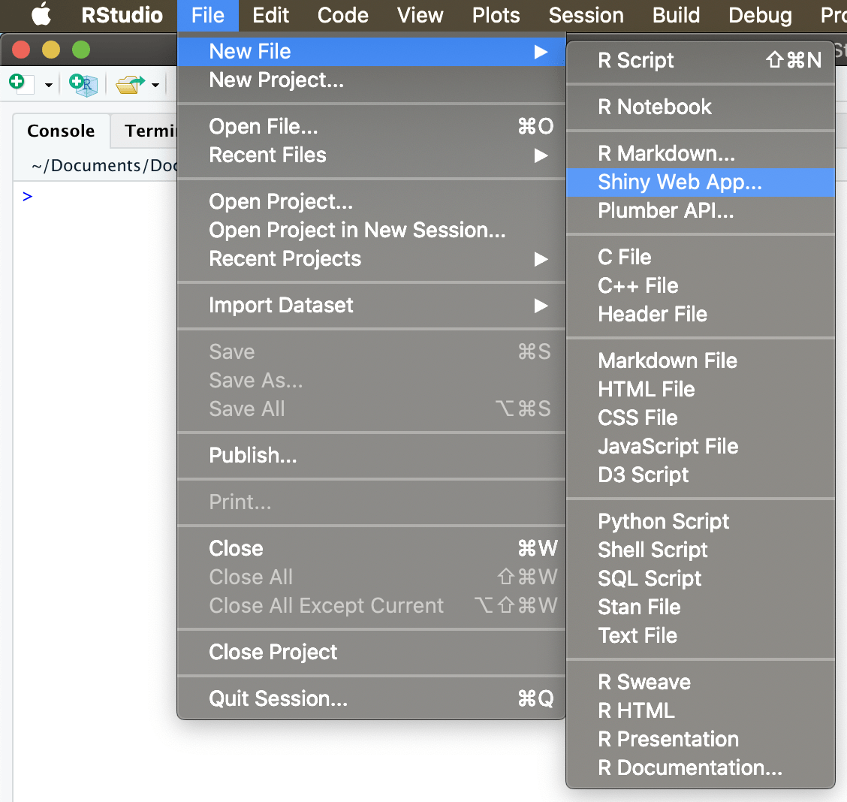Choose Open Project... menu entry
Viewport: 847px width, 802px height.
pos(371,201)
